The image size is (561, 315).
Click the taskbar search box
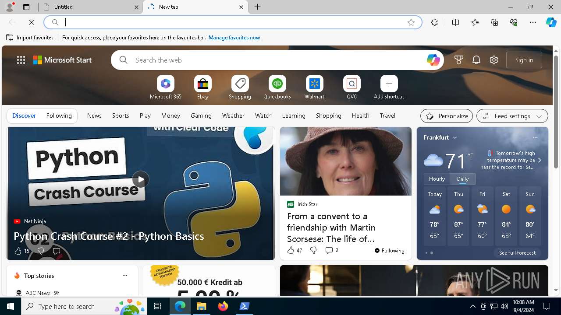coord(84,306)
